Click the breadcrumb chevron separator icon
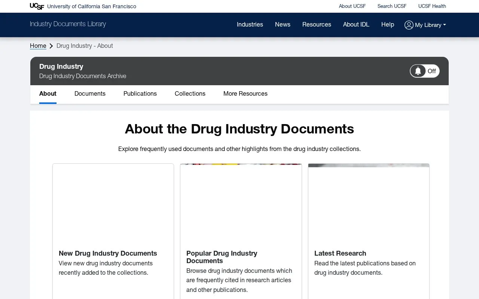Screen dimensions: 479x299 point(51,46)
